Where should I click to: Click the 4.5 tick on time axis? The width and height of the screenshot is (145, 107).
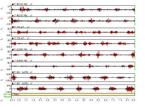[x=77, y=100]
